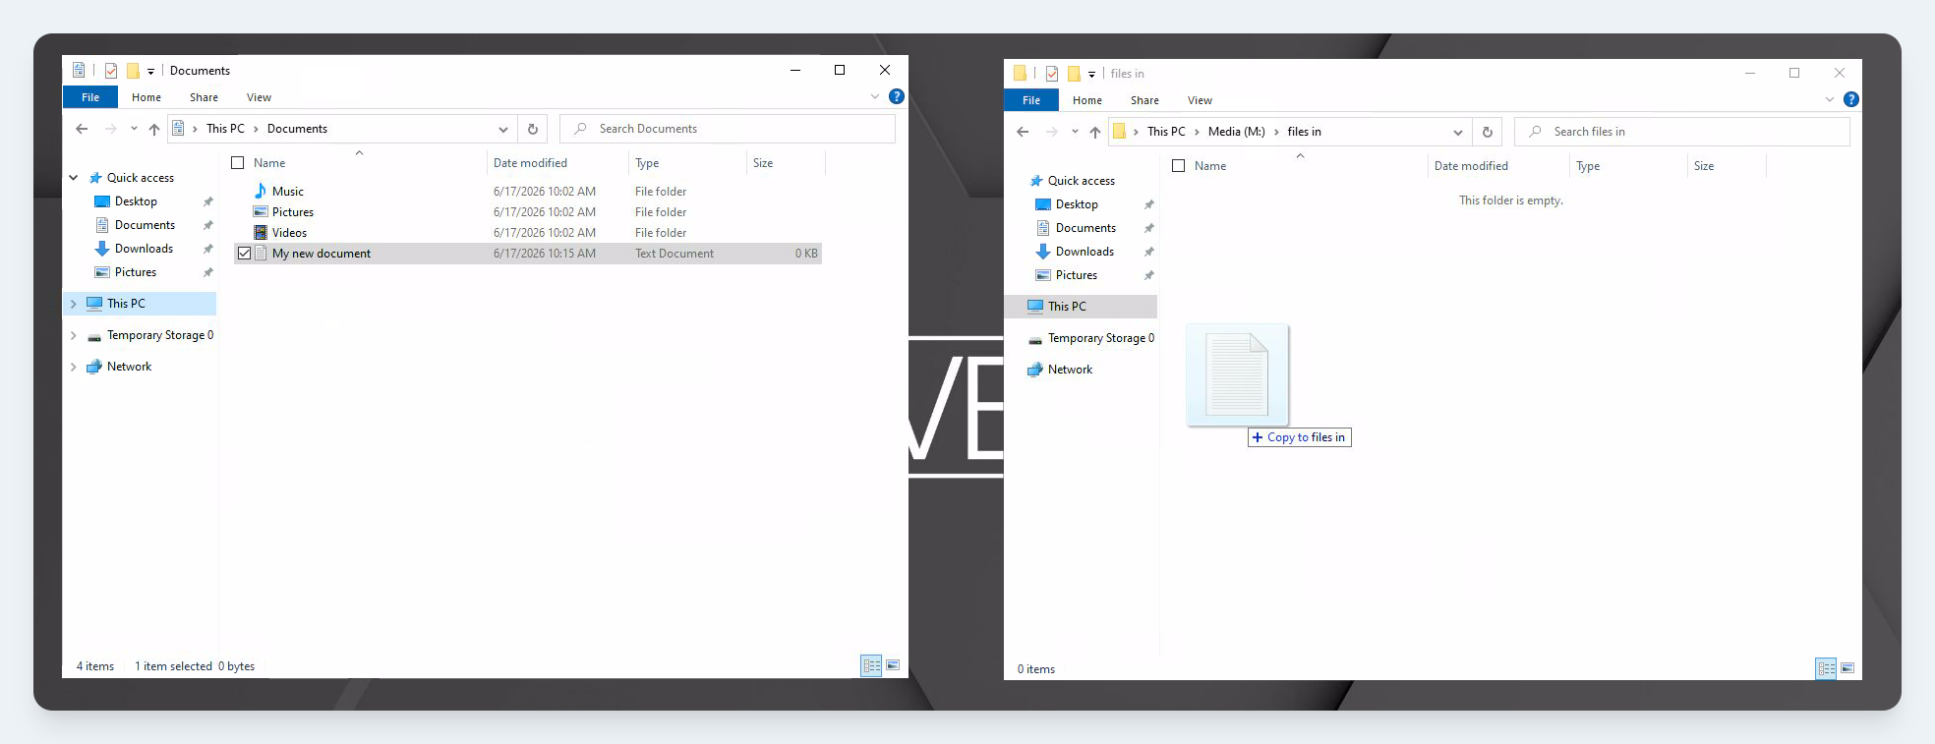Expand Temporary Storage in Documents window
Viewport: 1935px width, 744px height.
(x=74, y=335)
